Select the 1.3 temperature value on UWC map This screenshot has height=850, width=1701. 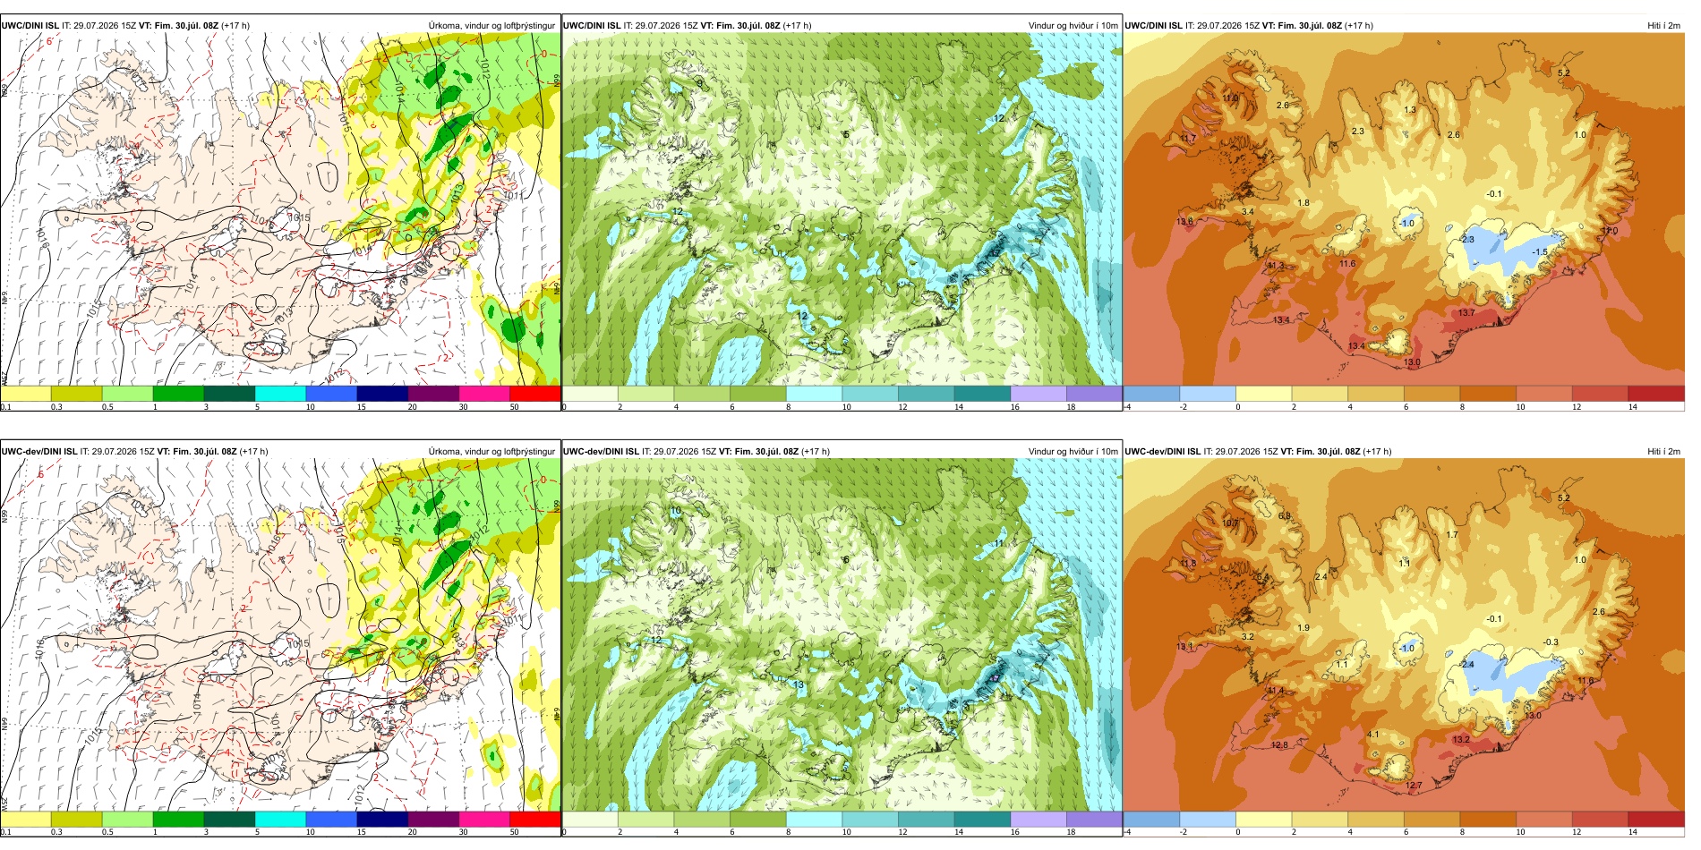(1410, 110)
